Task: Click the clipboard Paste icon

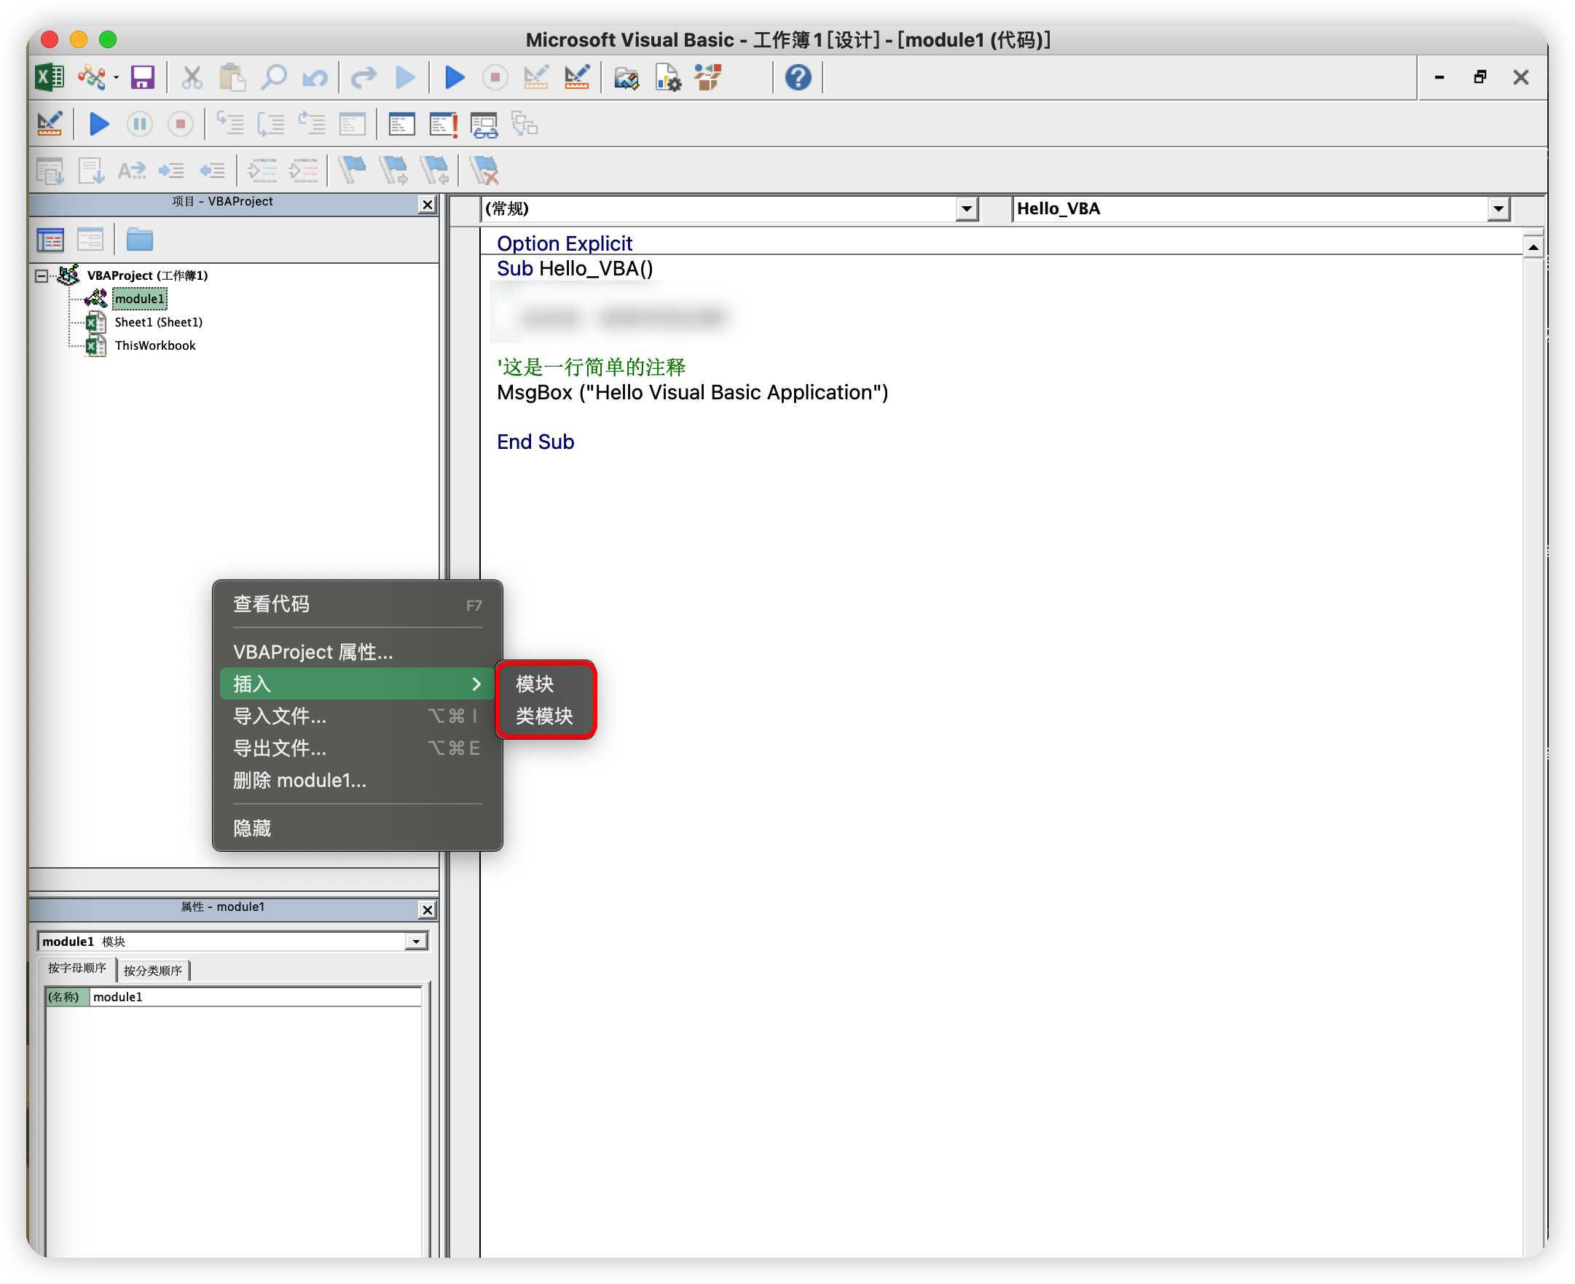Action: pyautogui.click(x=232, y=78)
